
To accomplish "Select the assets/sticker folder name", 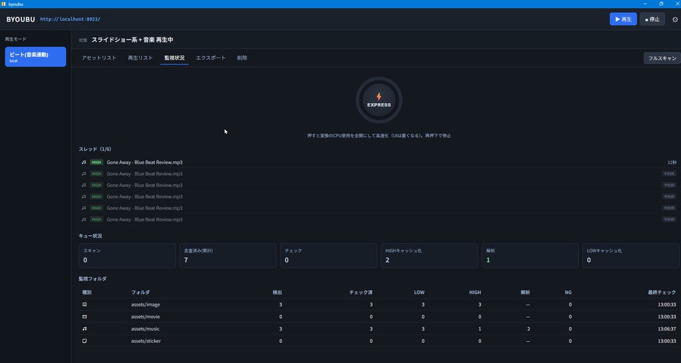I will [146, 341].
